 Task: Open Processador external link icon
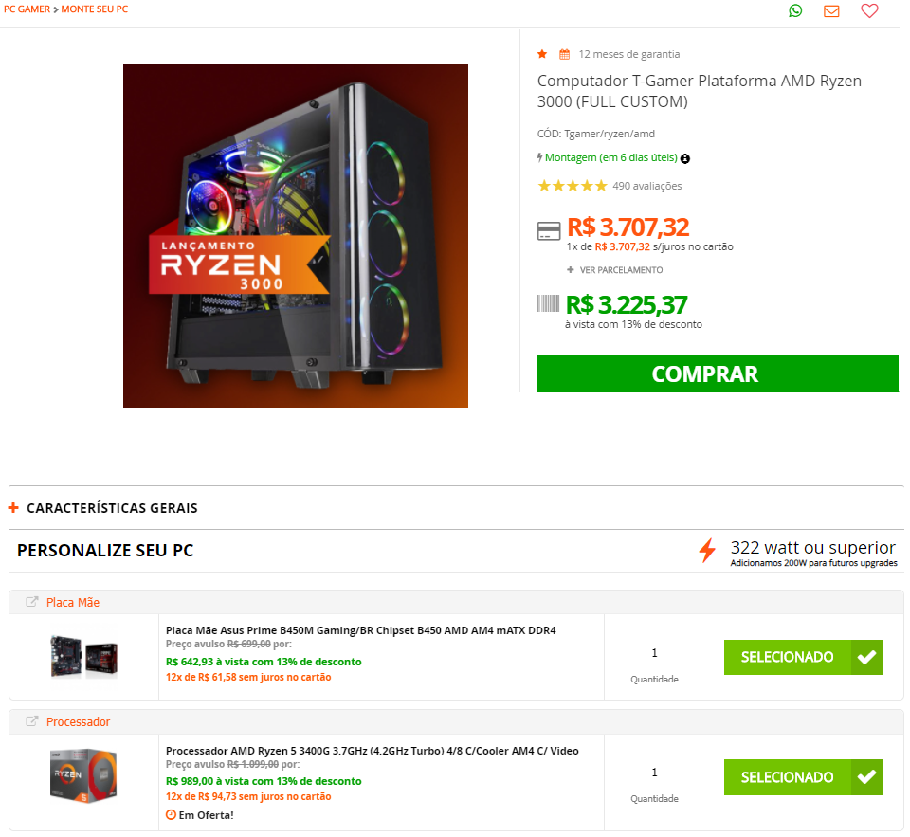tap(32, 721)
